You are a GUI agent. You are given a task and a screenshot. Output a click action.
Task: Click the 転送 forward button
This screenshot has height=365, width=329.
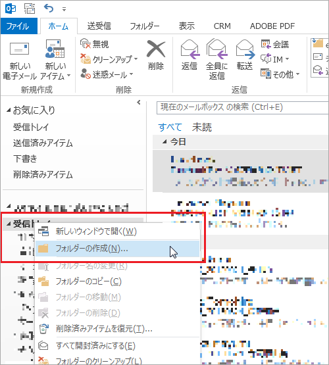pos(245,55)
